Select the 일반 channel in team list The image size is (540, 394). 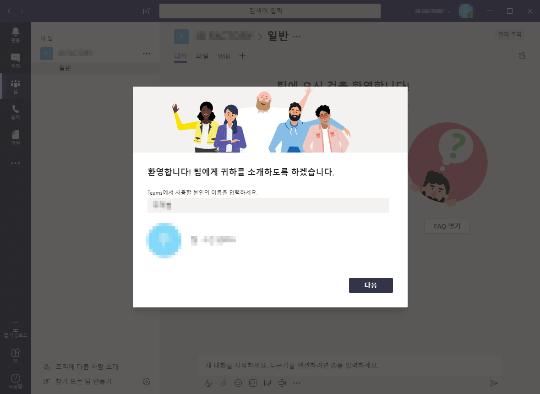(95, 68)
